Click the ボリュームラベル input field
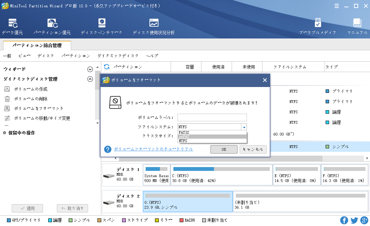 [212, 118]
